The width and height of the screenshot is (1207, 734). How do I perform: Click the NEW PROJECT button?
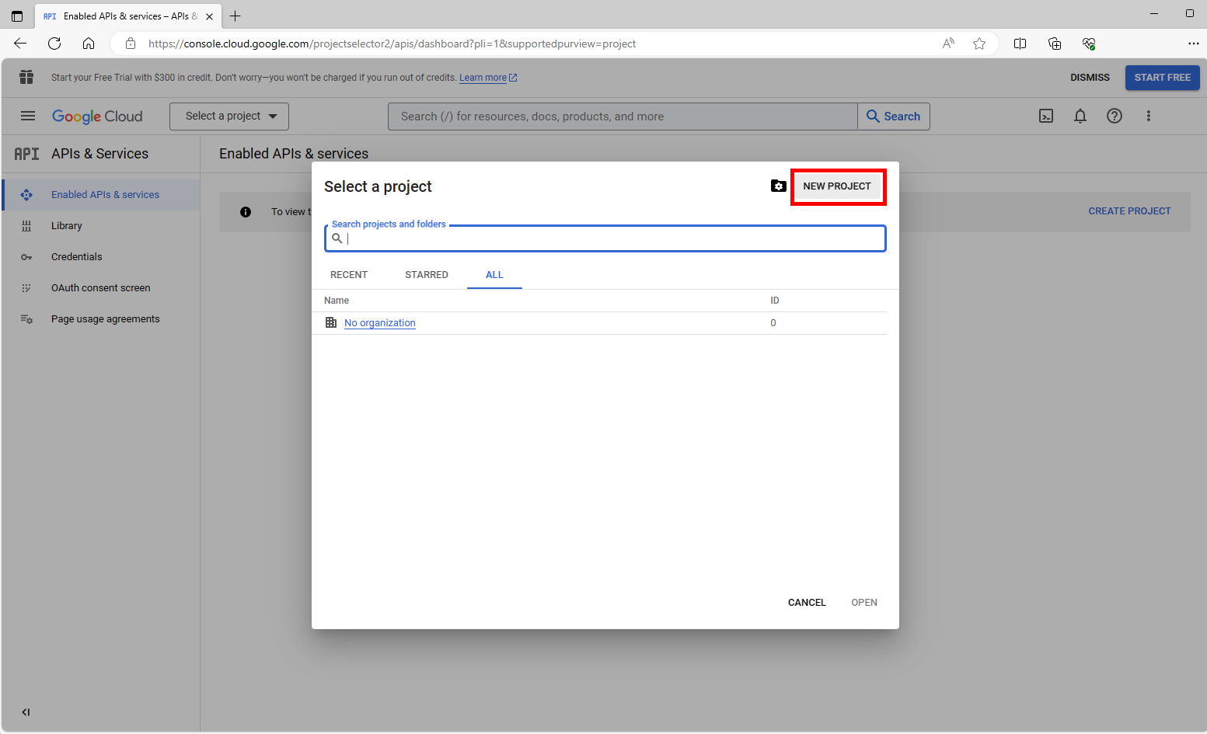[x=837, y=186]
